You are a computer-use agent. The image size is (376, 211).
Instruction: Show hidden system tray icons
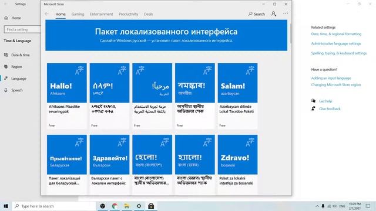tap(317, 206)
